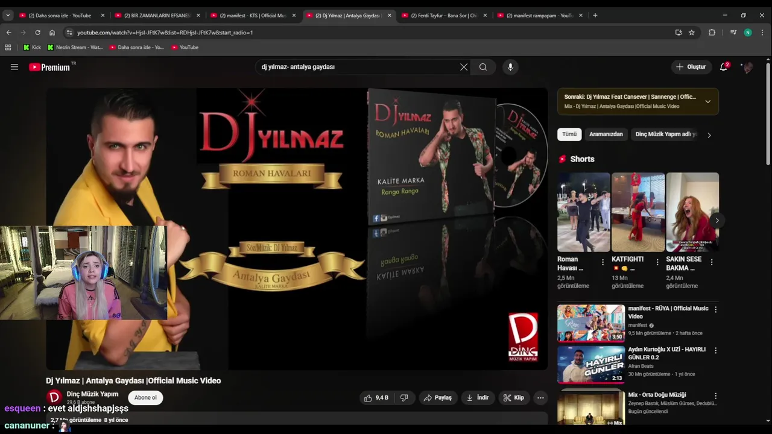Expand the Sonraki mix playlist panel
Screen dimensions: 772x434
[707, 101]
